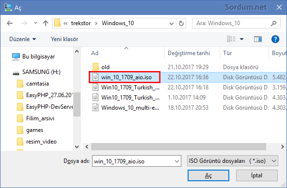The image size is (287, 188).
Task: Open EasyPHP_27.06 folder in sidebar
Action: point(49,95)
